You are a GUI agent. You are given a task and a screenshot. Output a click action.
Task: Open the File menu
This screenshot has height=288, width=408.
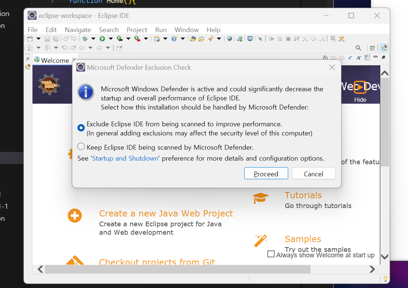point(33,30)
